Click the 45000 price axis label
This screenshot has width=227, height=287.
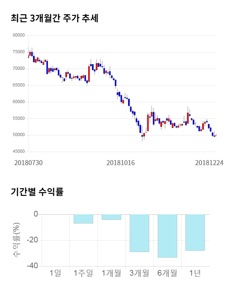[18, 152]
